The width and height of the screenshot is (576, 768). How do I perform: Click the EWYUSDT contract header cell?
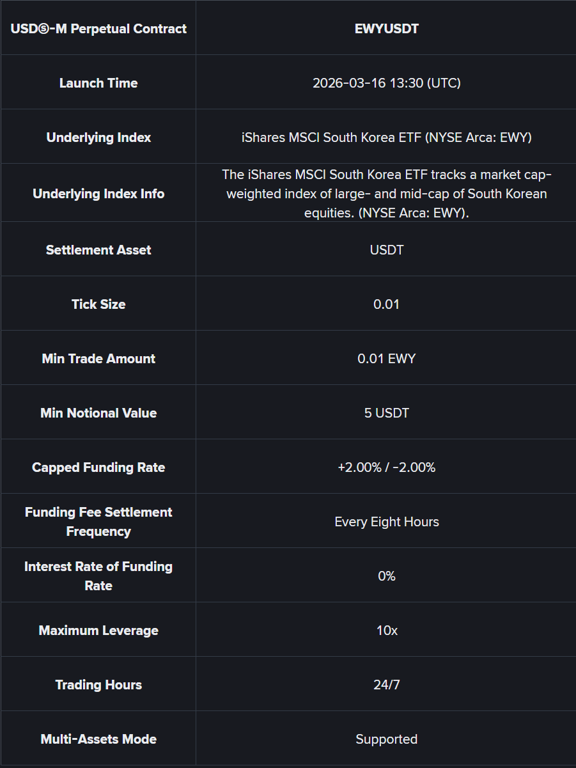click(x=386, y=29)
